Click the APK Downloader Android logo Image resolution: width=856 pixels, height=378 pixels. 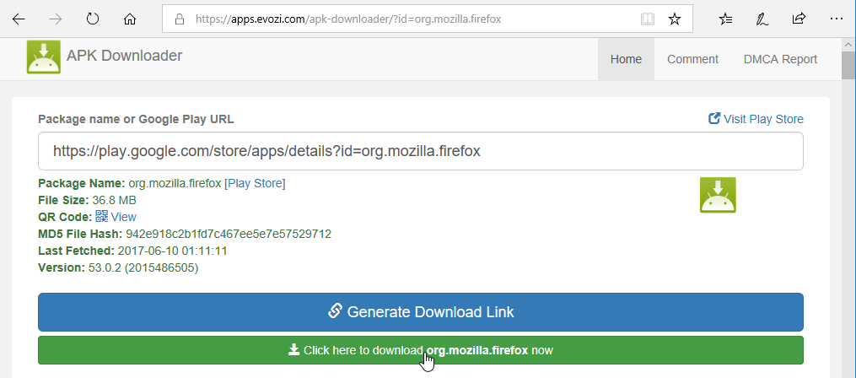pyautogui.click(x=44, y=57)
